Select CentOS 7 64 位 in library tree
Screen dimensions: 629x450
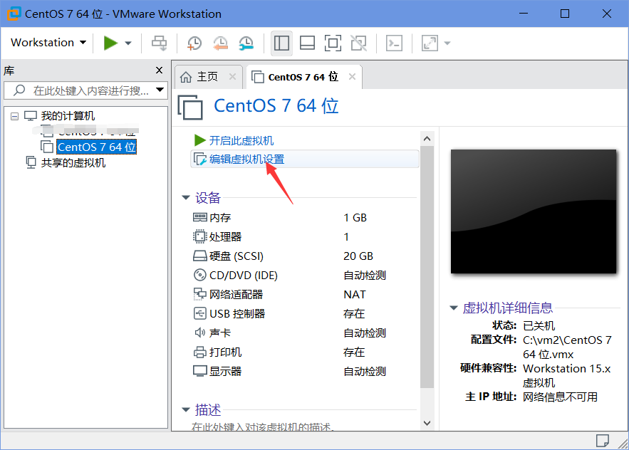point(96,147)
